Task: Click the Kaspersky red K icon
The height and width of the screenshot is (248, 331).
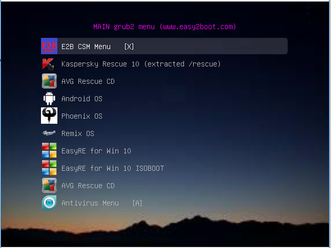Action: point(48,64)
